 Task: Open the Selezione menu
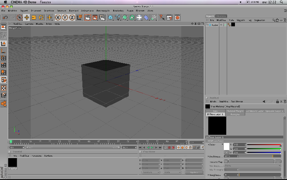[49, 11]
